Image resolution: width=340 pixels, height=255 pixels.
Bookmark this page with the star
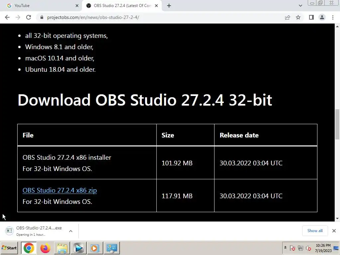click(x=298, y=17)
